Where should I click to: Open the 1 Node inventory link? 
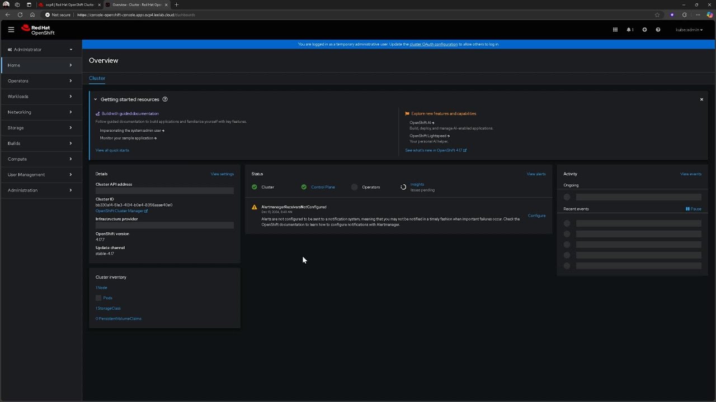coord(101,288)
